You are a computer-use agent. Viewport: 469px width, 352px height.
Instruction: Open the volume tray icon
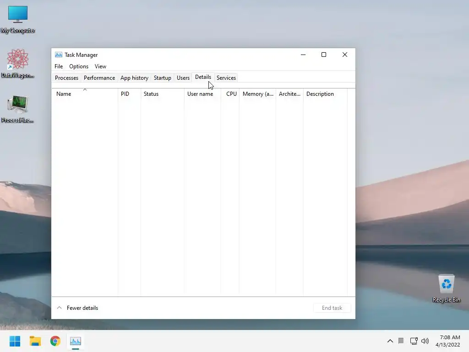pos(425,341)
